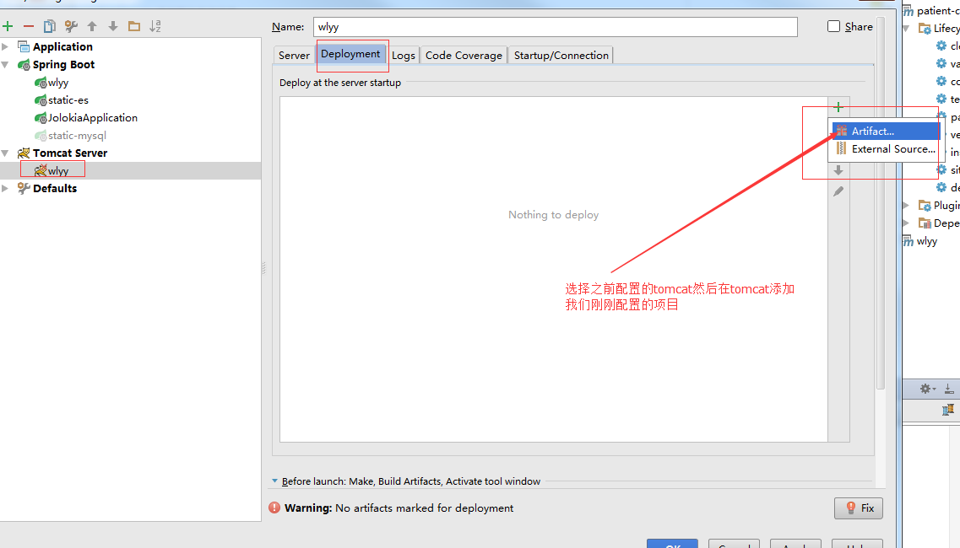Expand the Application node arrow
The width and height of the screenshot is (960, 548).
pos(5,46)
